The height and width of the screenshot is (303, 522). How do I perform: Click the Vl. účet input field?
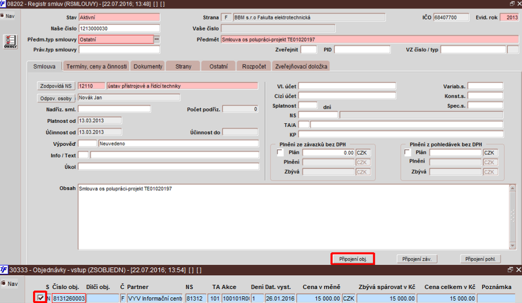[x=347, y=86]
